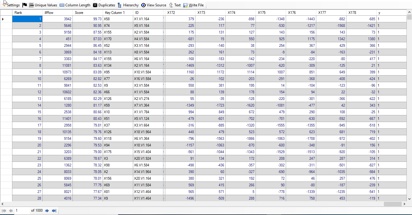Image resolution: width=412 pixels, height=215 pixels.
Task: Go to the next record page
Action: tap(47, 210)
